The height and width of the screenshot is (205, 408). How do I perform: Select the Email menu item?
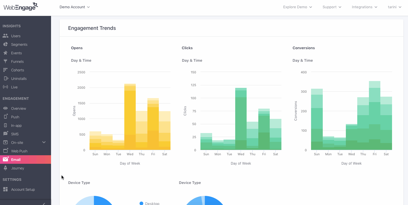point(25,160)
